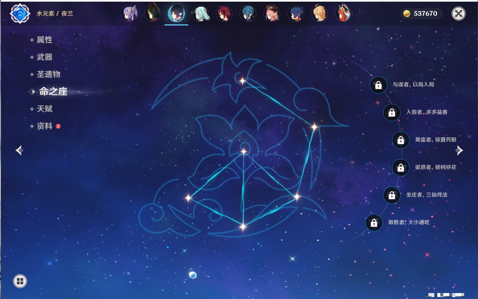The image size is (478, 299).
Task: Select the highlighted Yelan avatar
Action: (176, 14)
